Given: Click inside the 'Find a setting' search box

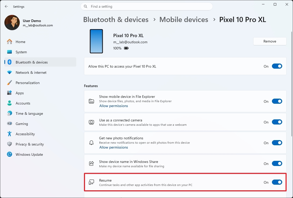Looking at the screenshot, I should point(146,6).
